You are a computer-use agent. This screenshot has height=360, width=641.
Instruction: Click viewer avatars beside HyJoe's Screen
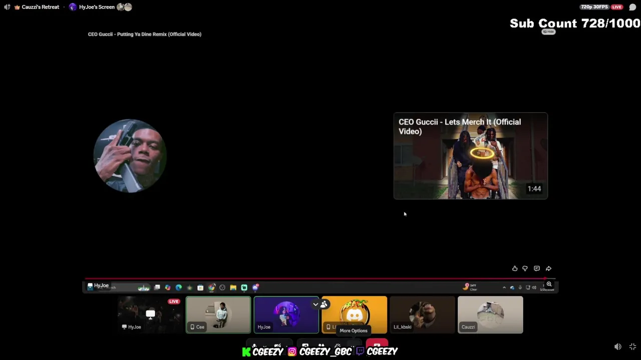(124, 7)
